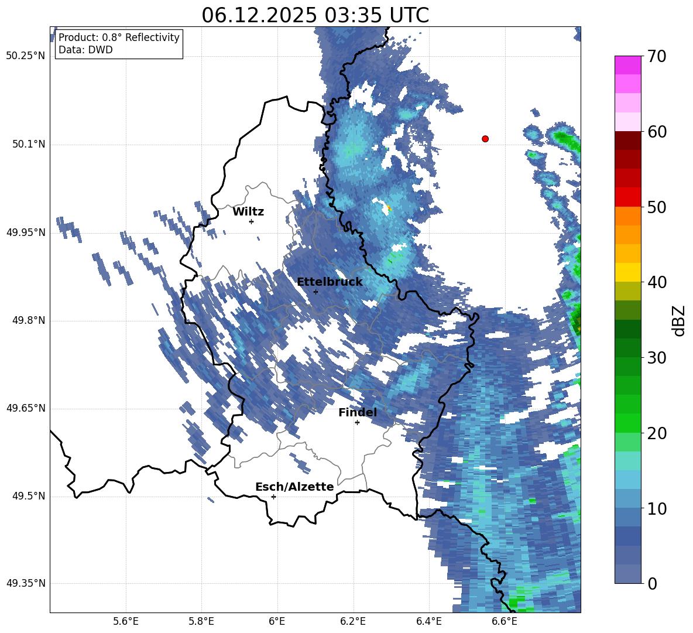Click the Findel station cross marker
Viewport: 693px width, 633px height.
[x=357, y=423]
